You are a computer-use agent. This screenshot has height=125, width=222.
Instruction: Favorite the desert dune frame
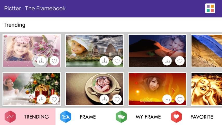point(180,61)
